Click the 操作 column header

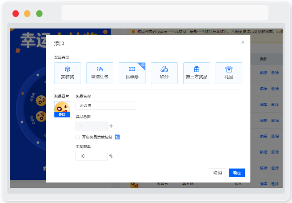click(263, 59)
